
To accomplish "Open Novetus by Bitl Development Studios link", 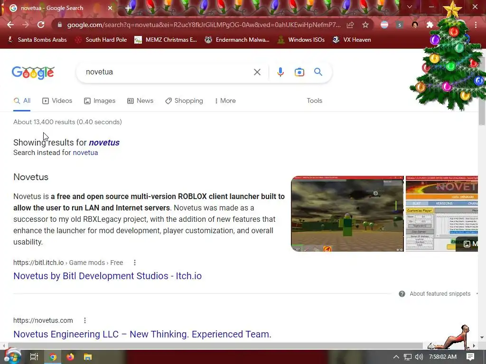I will (108, 276).
